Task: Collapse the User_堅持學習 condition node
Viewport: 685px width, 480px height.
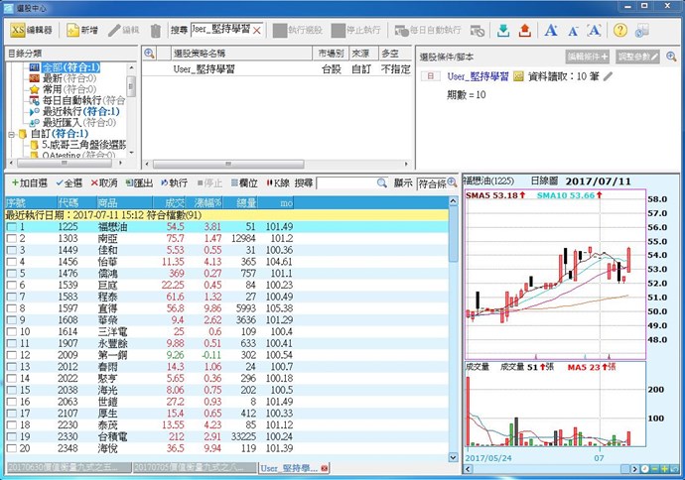Action: (428, 75)
